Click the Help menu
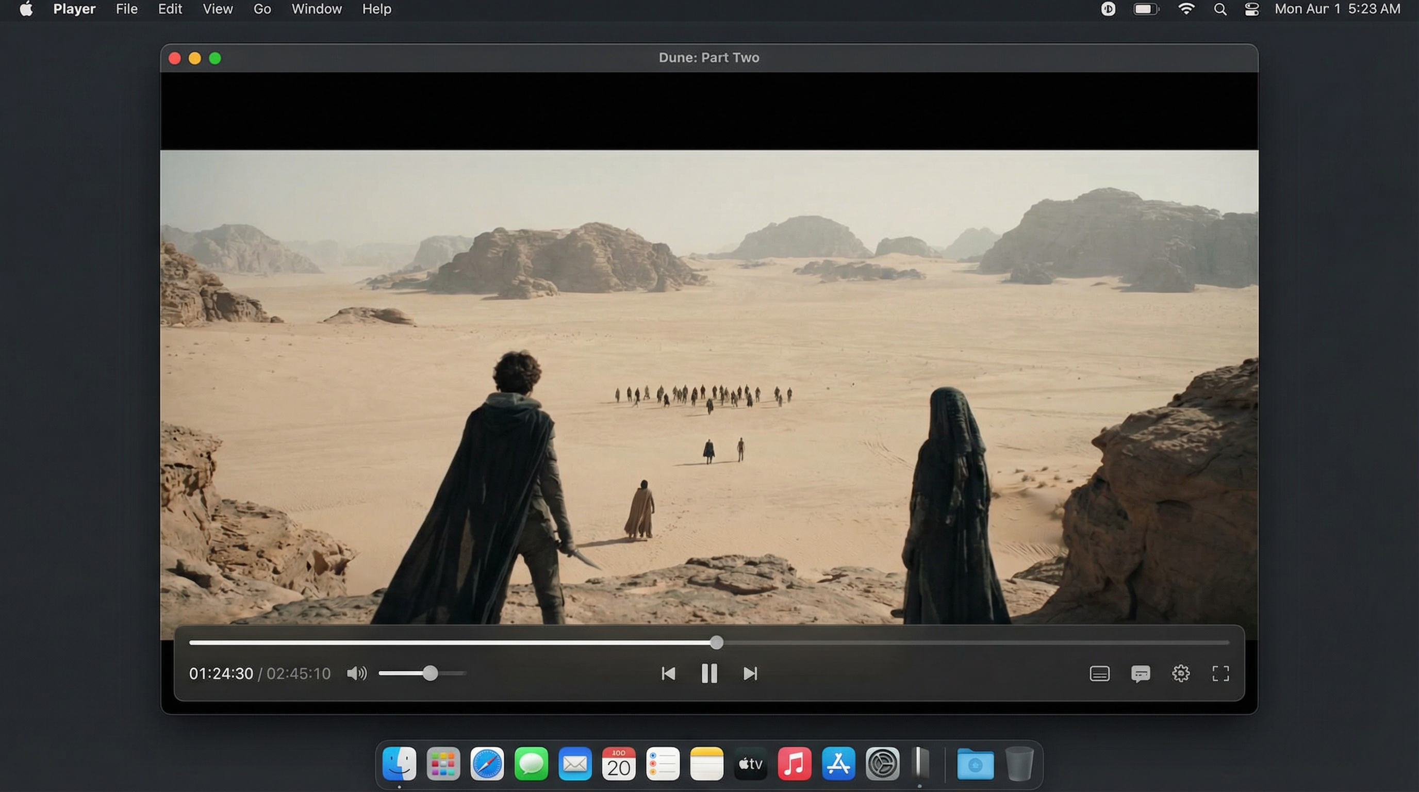Screen dimensions: 1419x792 [377, 9]
